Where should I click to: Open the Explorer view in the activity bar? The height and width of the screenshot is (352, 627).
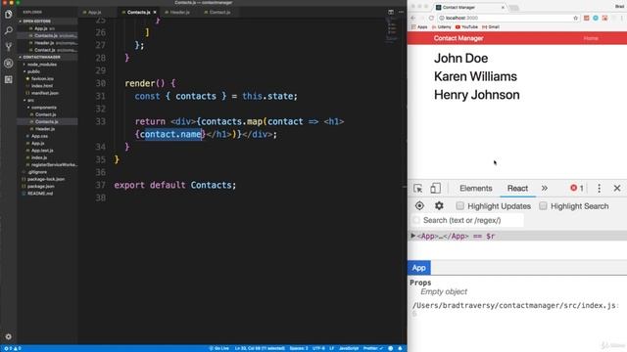coord(9,15)
